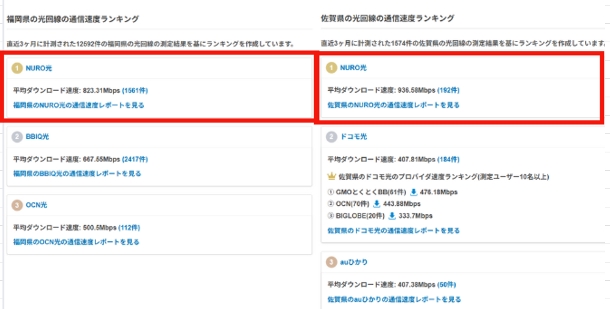The width and height of the screenshot is (610, 309).
Task: Open 福岡県のNURO光の通信速度レポートを見る link
Action: pyautogui.click(x=78, y=105)
